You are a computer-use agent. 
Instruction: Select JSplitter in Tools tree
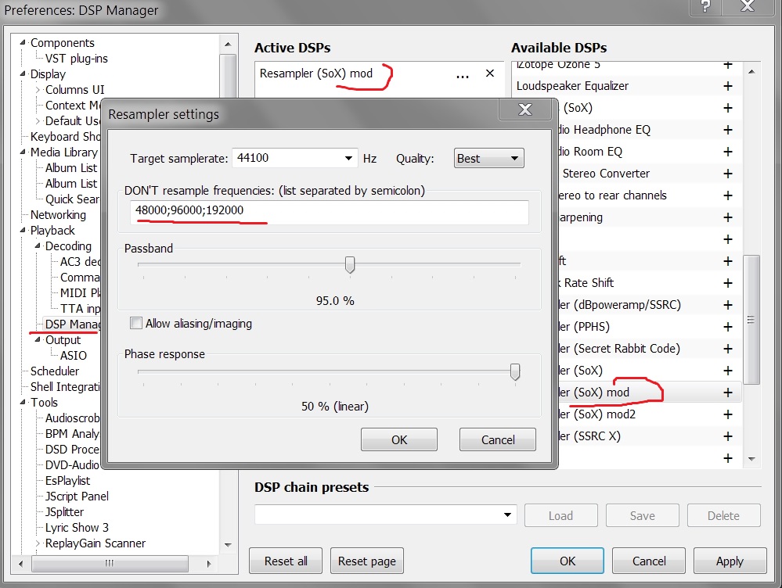pos(64,511)
